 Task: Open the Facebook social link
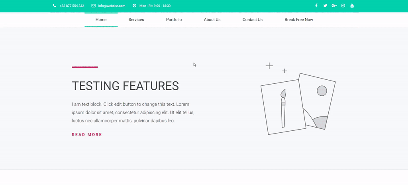(316, 6)
